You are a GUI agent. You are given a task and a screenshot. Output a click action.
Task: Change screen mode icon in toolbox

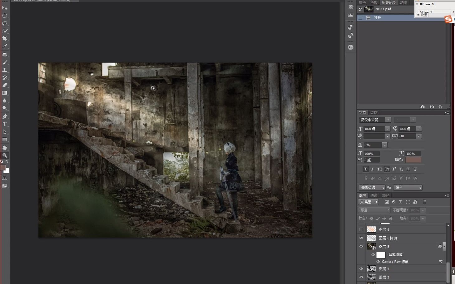5,186
